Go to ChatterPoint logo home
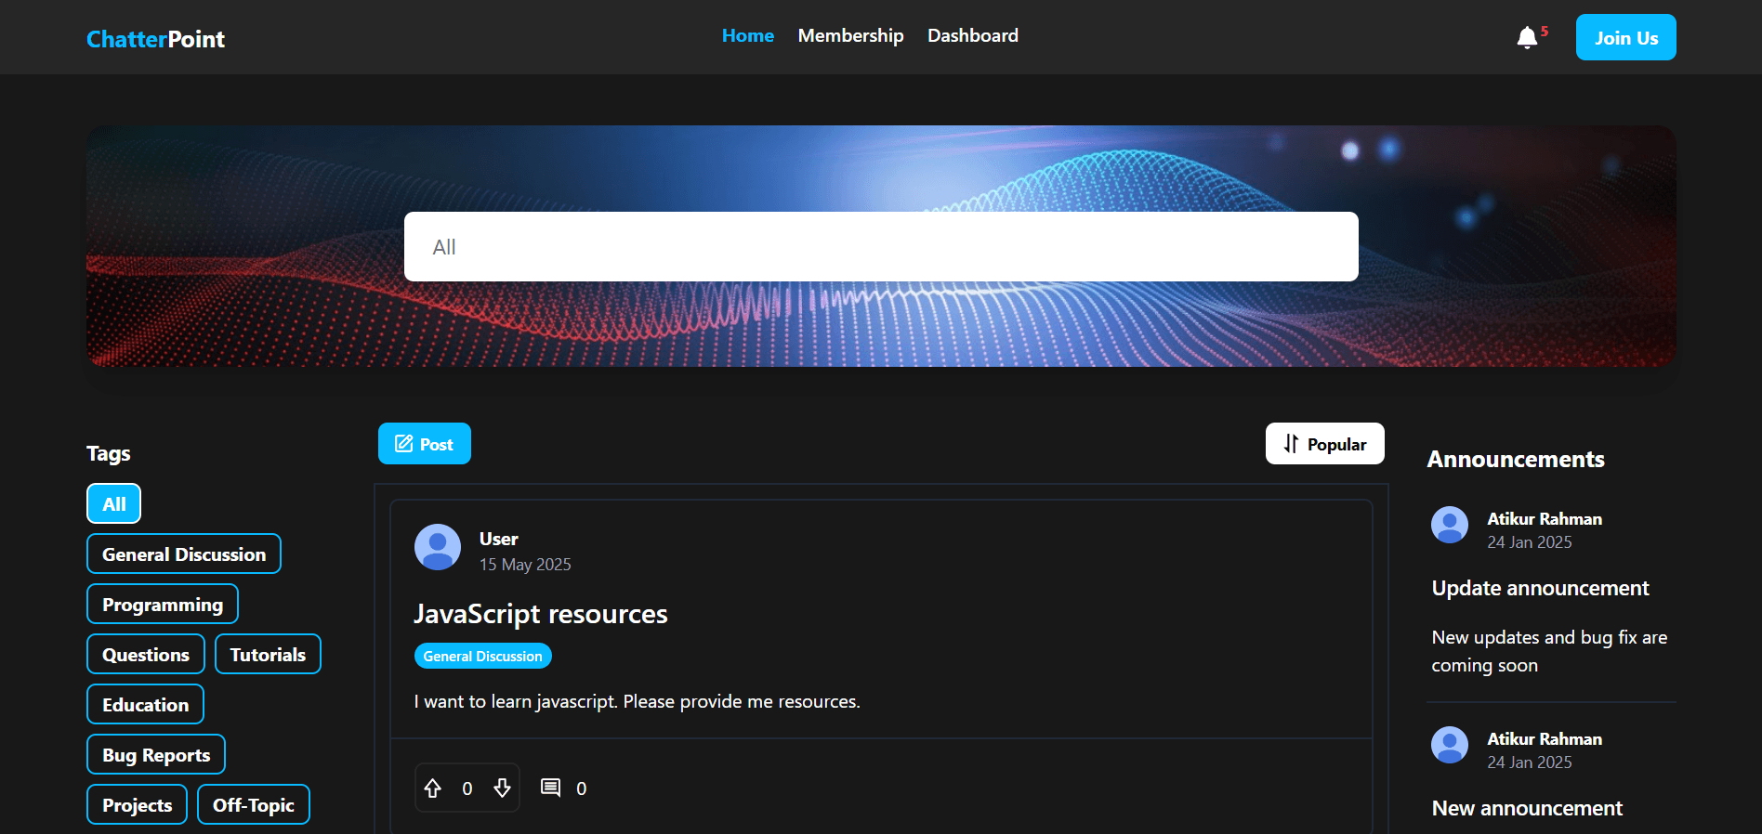The height and width of the screenshot is (834, 1762). [155, 39]
